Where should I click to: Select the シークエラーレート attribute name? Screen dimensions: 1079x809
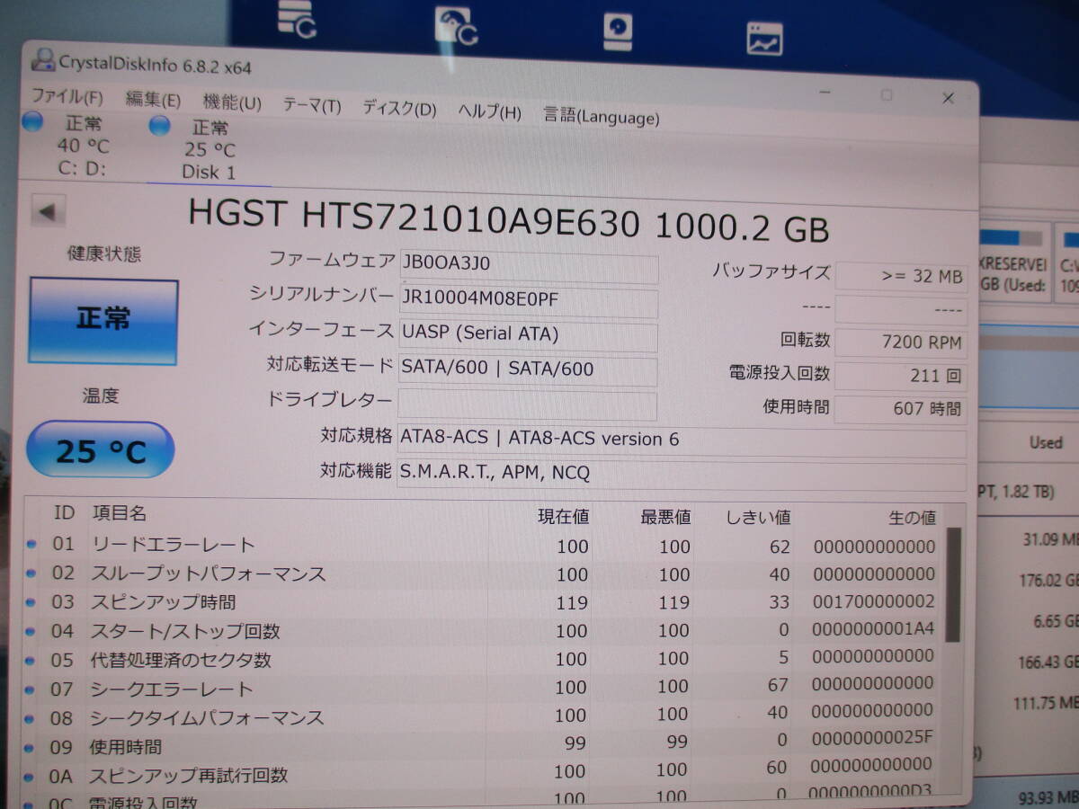(x=172, y=689)
